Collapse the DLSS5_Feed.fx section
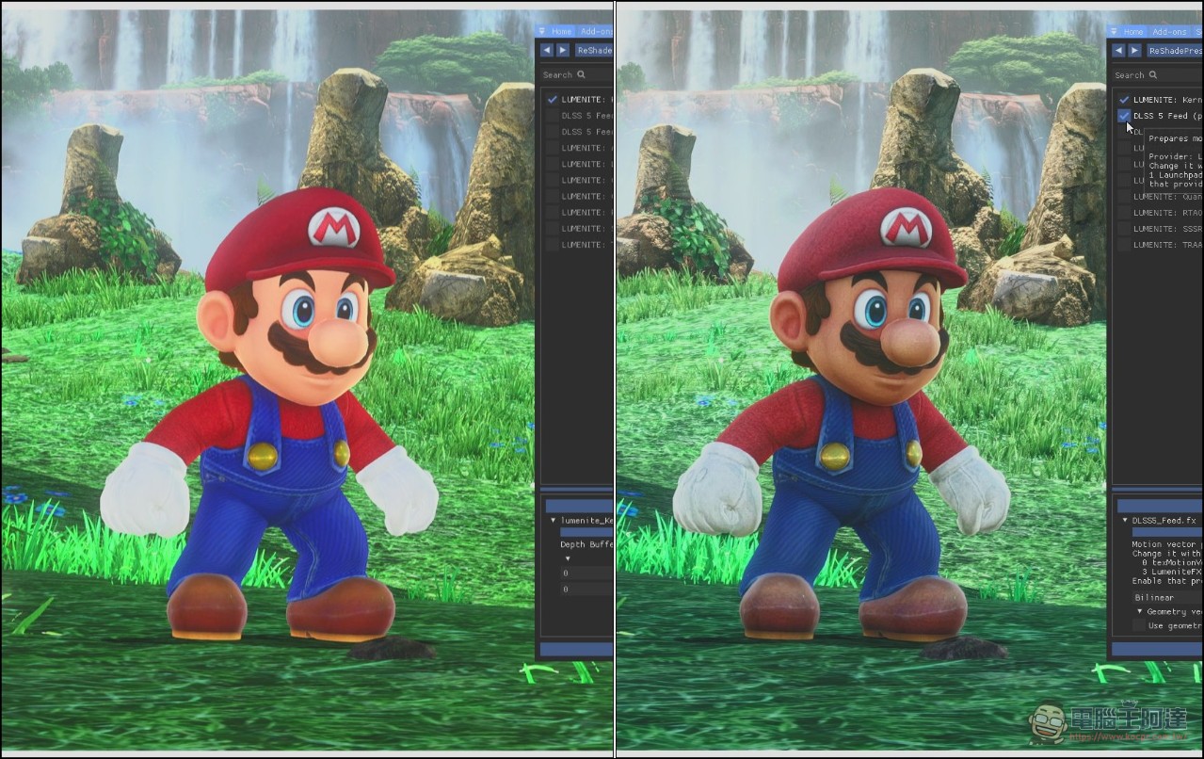The image size is (1204, 759). pos(1125,520)
